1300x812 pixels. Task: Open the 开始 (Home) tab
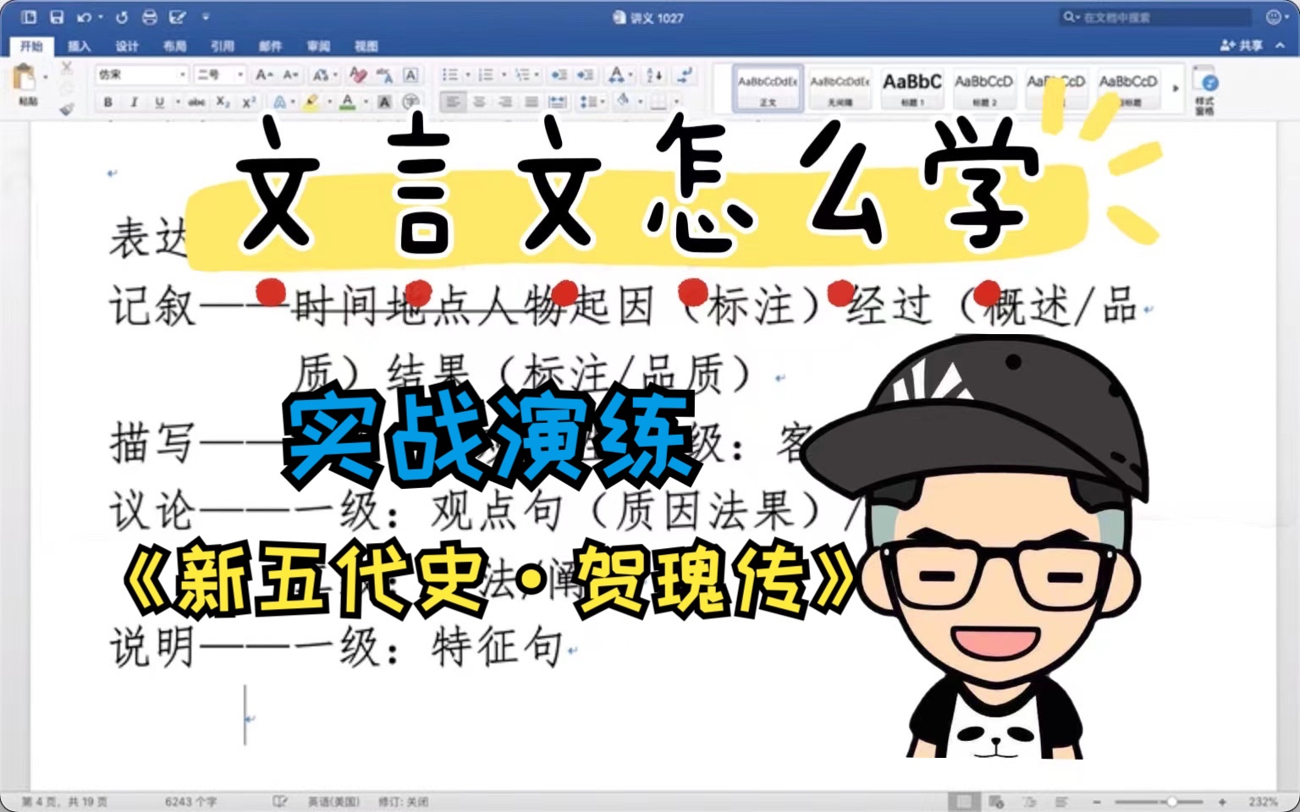pos(31,46)
